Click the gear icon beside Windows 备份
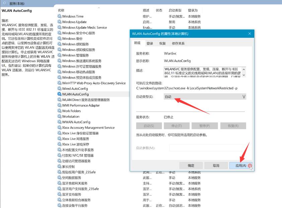Screen dimensions: 282x208 pos(59,38)
